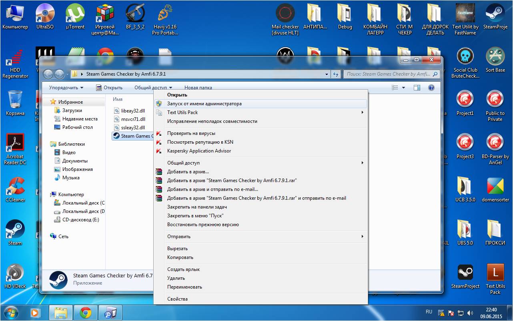Open view options dropdown arrow
Viewport: 513px width, 321px height.
pyautogui.click(x=403, y=88)
